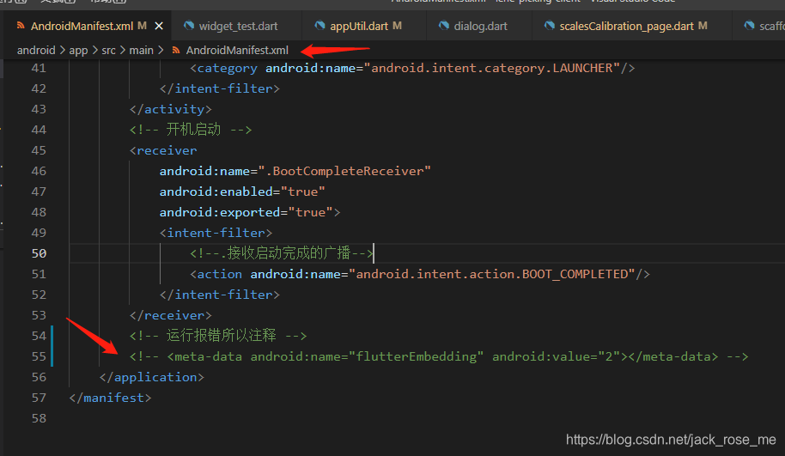Click line number 55 in the gutter
The image size is (785, 456).
(x=39, y=356)
